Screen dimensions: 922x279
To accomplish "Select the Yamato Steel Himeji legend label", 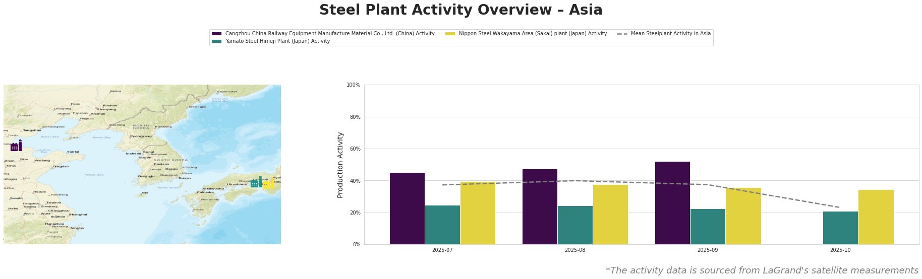I will pos(277,41).
